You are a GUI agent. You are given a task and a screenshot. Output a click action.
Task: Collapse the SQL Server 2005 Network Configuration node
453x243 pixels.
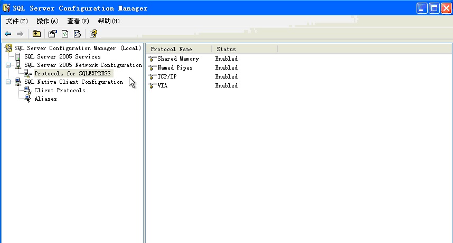coord(8,65)
